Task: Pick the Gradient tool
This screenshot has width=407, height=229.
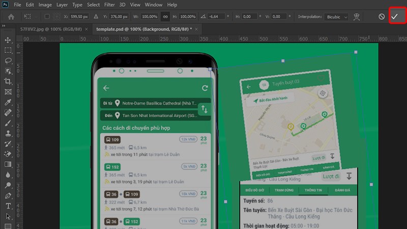Action: (8, 164)
